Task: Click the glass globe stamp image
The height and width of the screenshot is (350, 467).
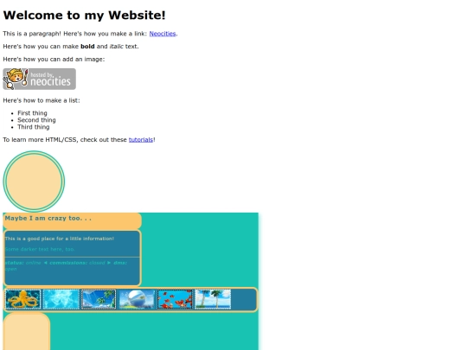Action: click(x=137, y=299)
